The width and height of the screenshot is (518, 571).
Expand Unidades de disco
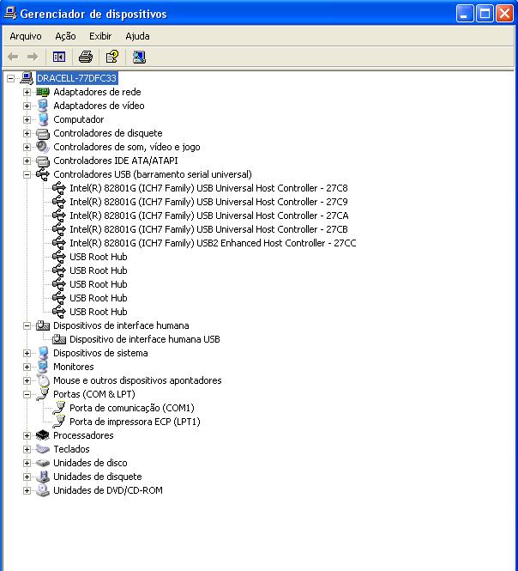point(27,463)
